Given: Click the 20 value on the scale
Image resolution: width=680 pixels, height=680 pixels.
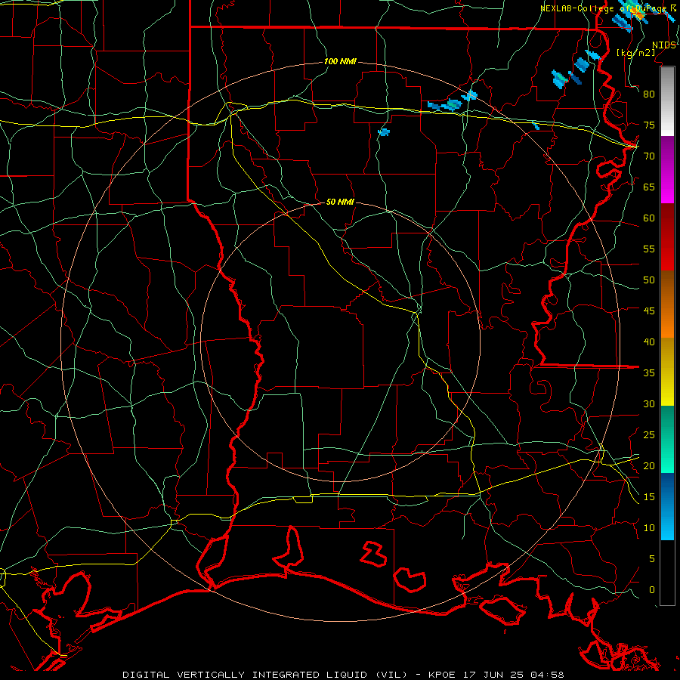Looking at the screenshot, I should [649, 465].
